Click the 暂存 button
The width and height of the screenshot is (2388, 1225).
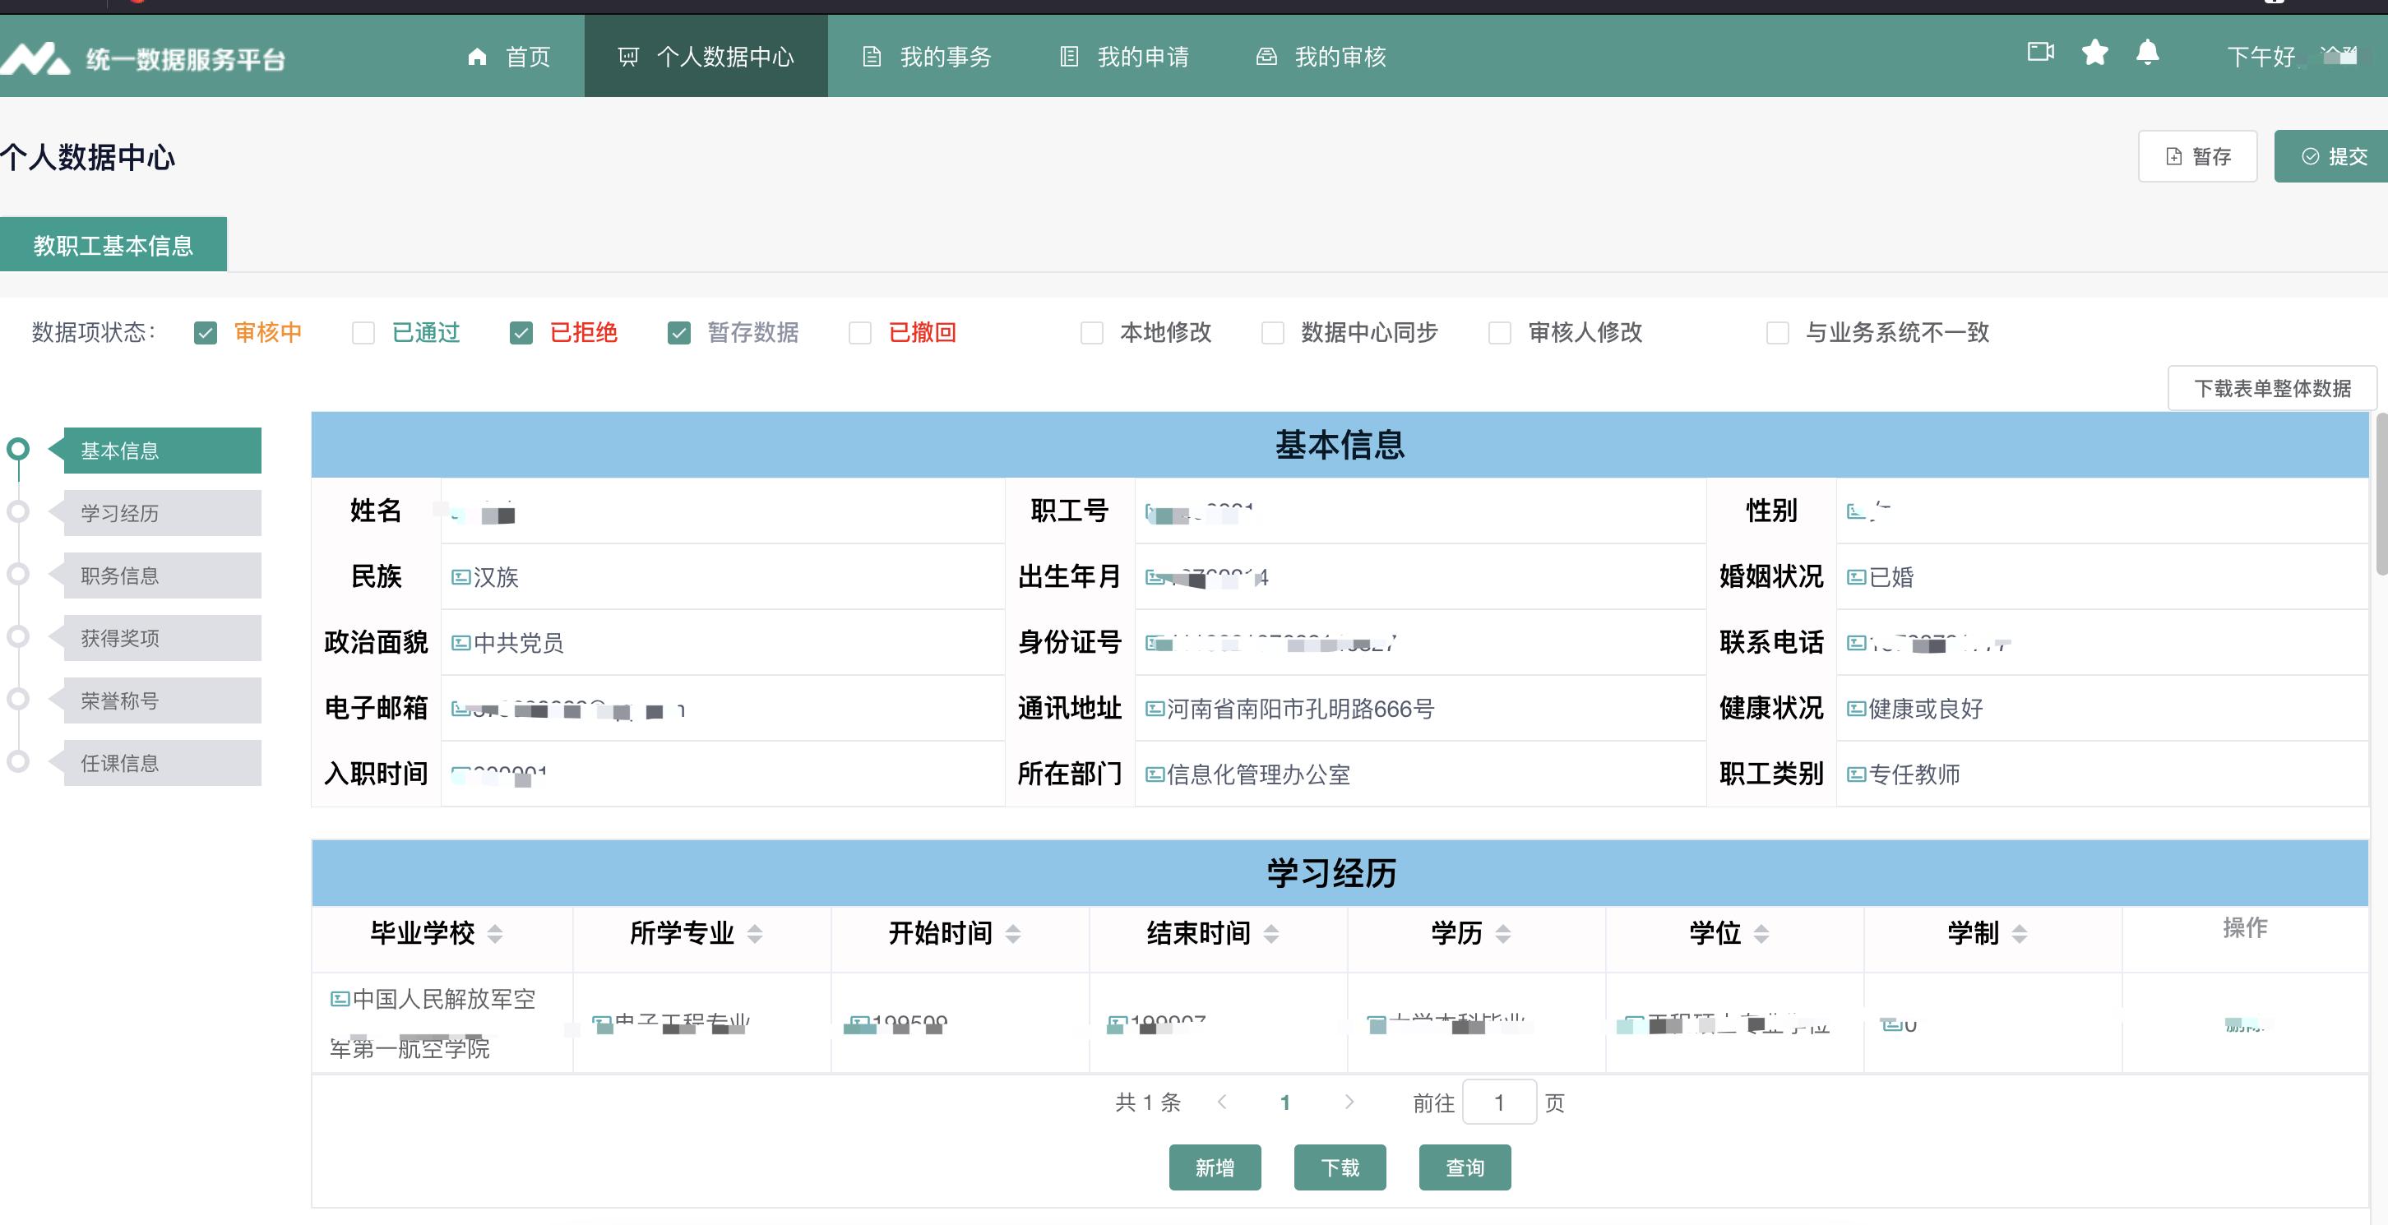(x=2197, y=156)
